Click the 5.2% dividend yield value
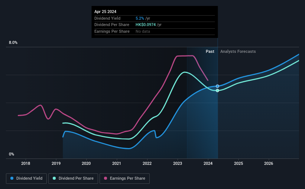The image size is (305, 189). (140, 18)
